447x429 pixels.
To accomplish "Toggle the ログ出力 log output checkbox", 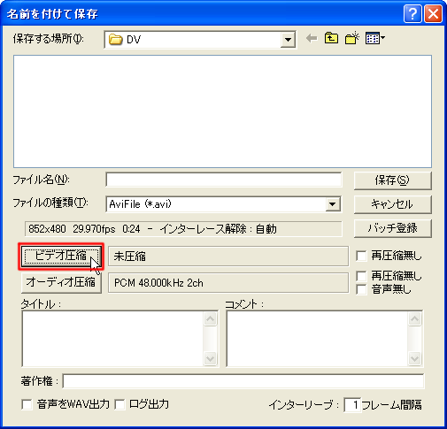I will tap(119, 404).
